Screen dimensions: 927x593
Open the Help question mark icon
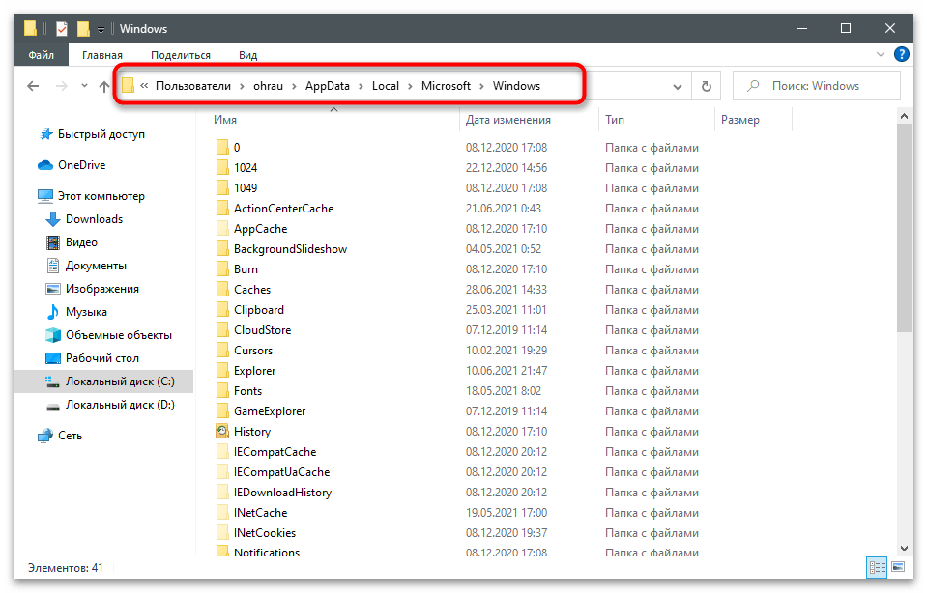click(902, 54)
